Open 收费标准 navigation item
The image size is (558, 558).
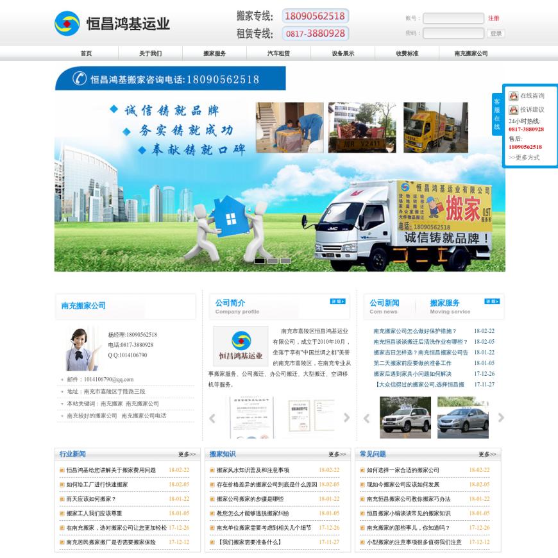407,53
